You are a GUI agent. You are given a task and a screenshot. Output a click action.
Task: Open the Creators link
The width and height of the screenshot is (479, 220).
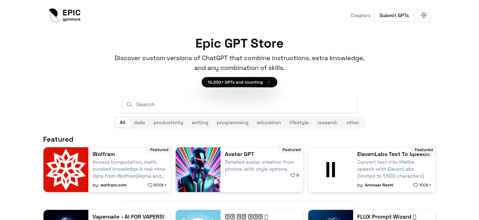coord(360,15)
